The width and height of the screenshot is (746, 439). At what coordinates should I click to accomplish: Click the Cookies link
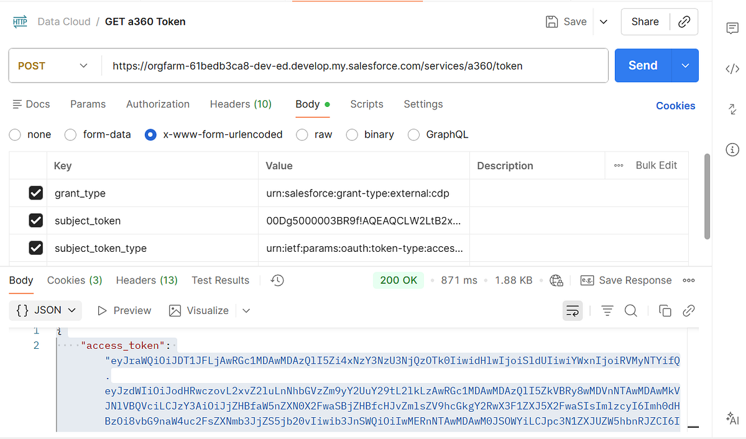tap(675, 106)
